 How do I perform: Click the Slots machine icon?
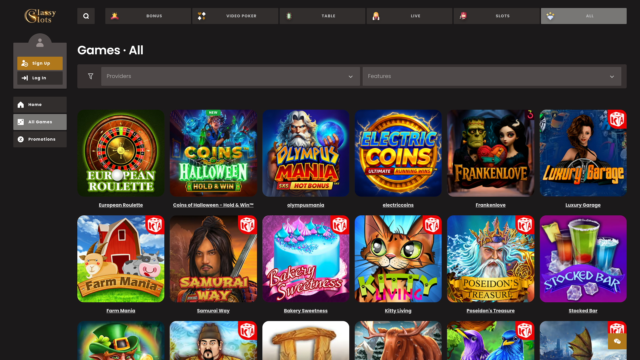point(463,16)
